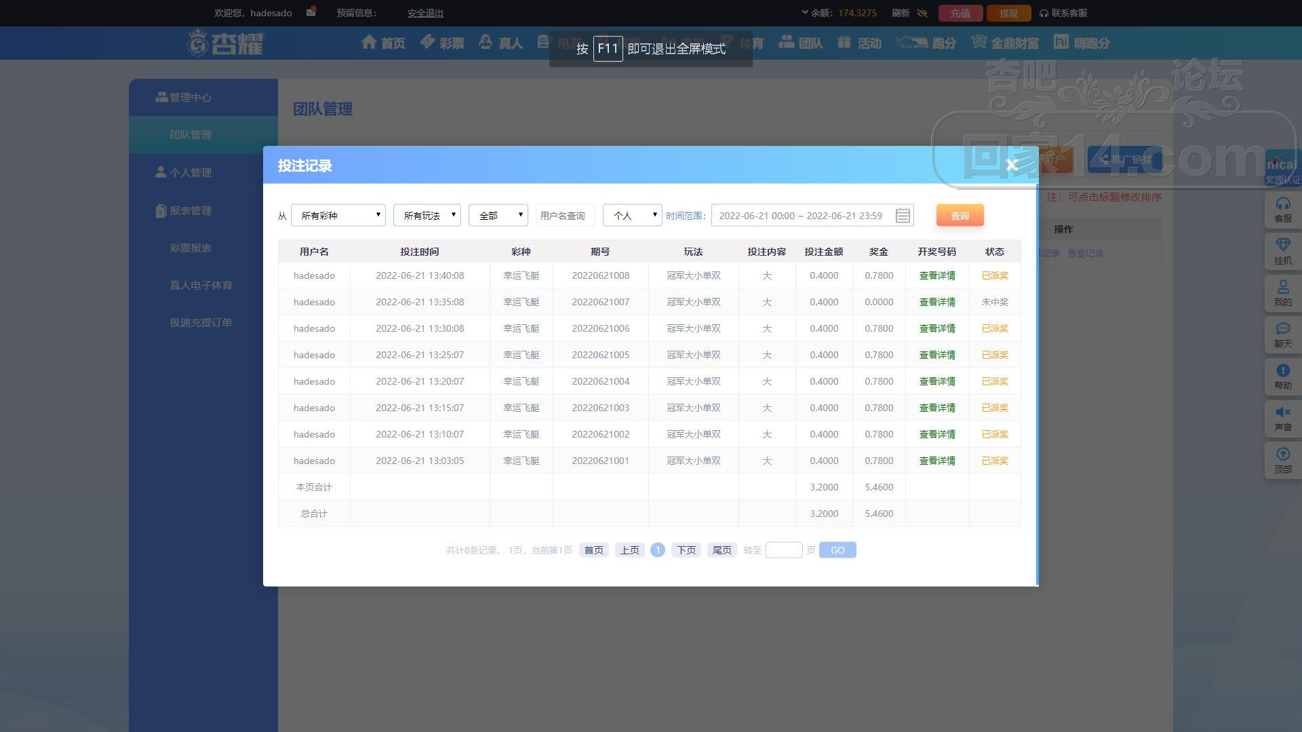Select 彩票报表 in the left sidebar
The image size is (1302, 732).
click(191, 248)
